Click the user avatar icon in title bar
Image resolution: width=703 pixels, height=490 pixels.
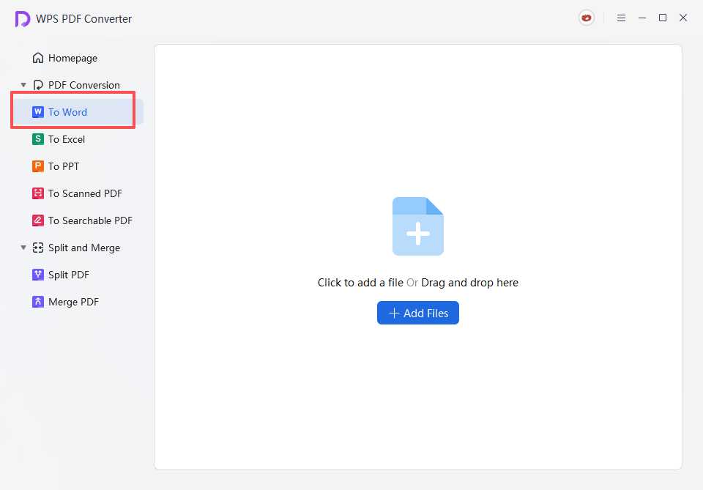587,18
